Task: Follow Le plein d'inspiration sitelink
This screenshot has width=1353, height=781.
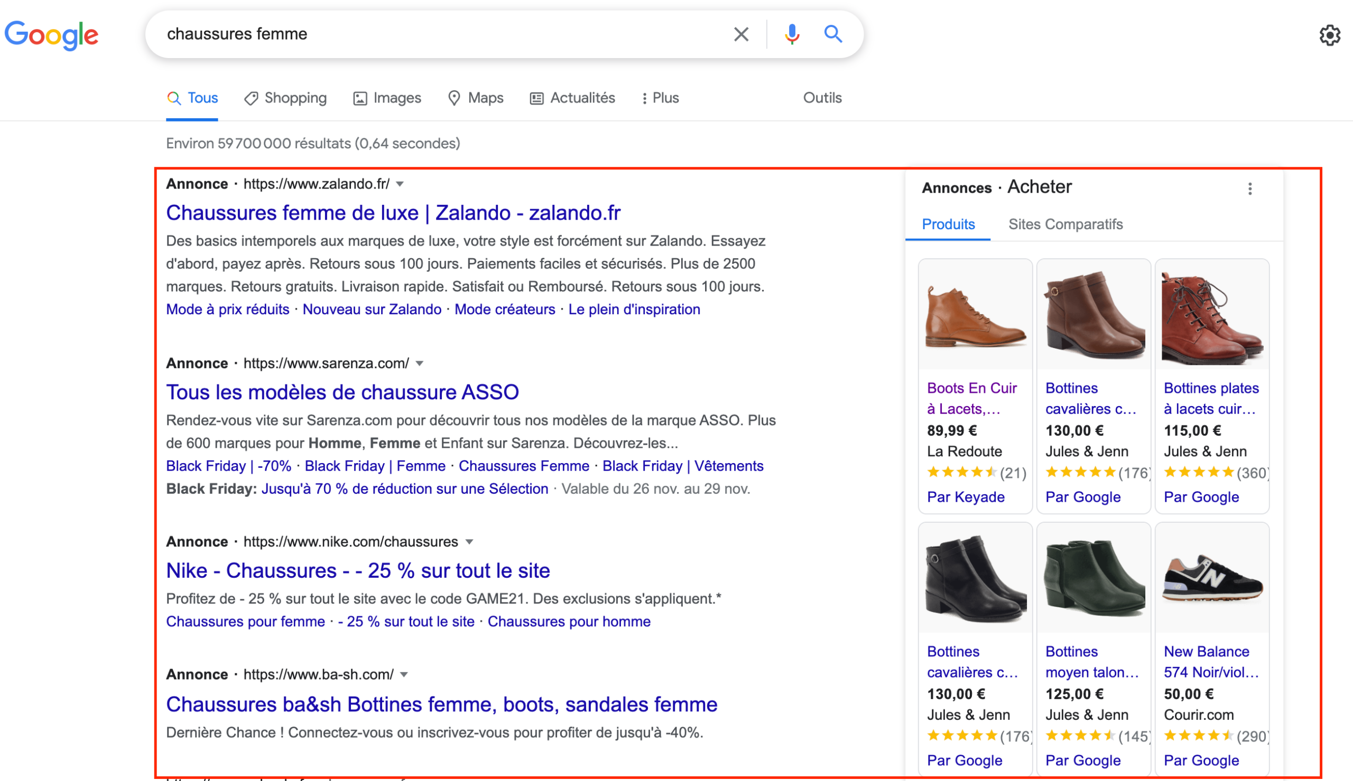Action: pos(634,309)
